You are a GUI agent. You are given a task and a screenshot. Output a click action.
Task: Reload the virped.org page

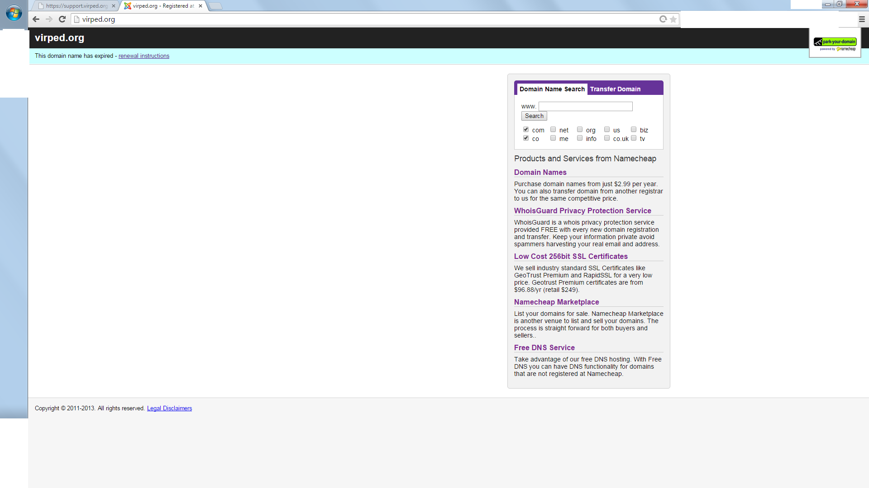[x=62, y=19]
